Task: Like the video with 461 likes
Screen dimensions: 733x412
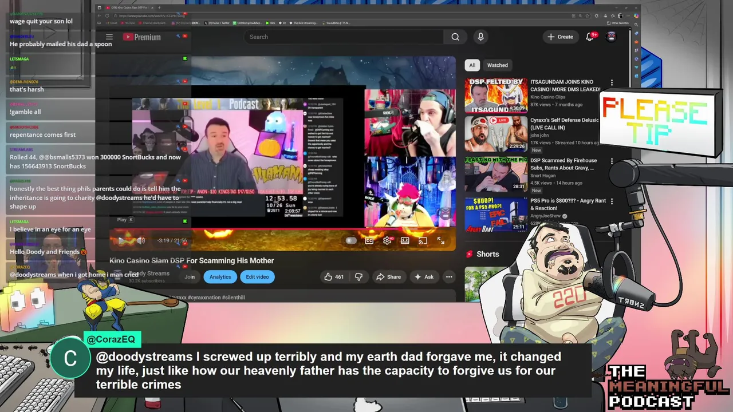Action: click(x=334, y=277)
